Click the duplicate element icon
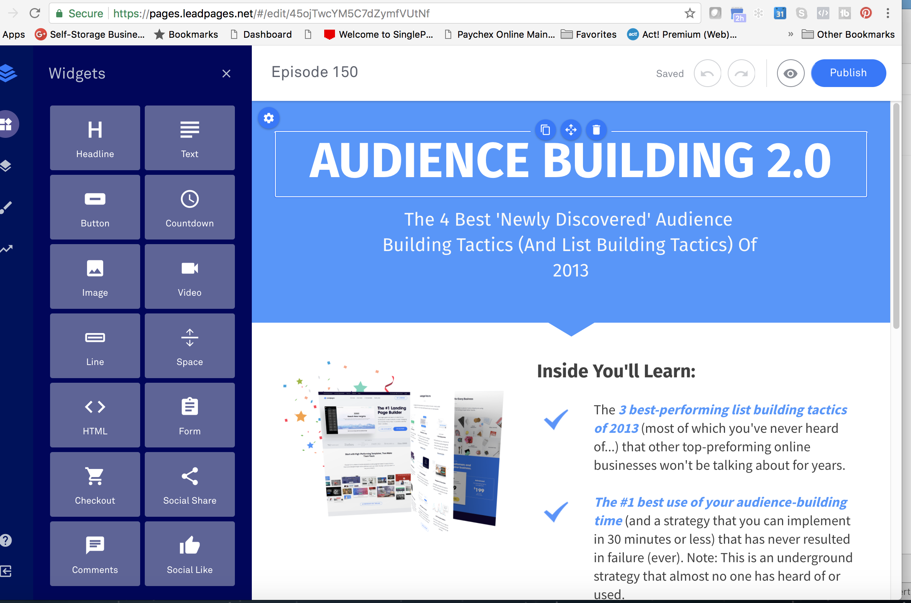Image resolution: width=911 pixels, height=603 pixels. [545, 129]
